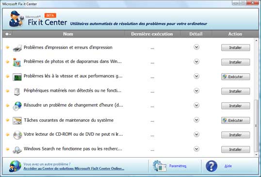Screen dimensions: 261x177
Task: Close the Microsoft Fix it Center window
Action: (x=253, y=3)
